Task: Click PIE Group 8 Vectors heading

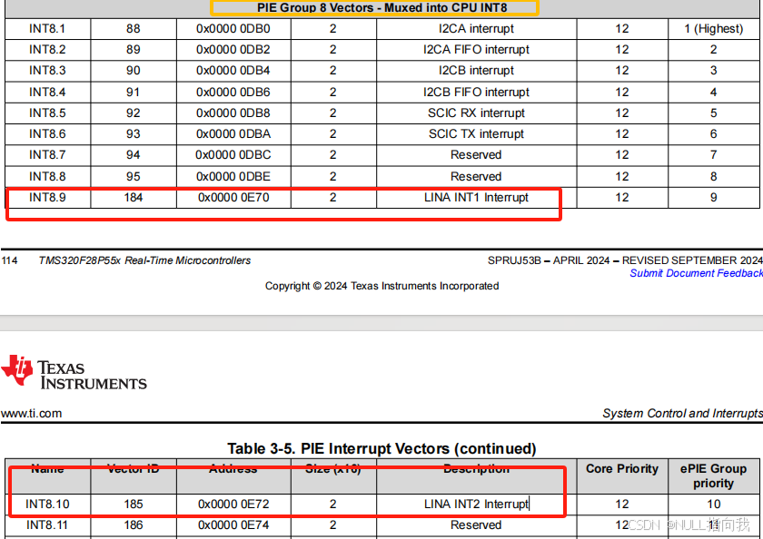Action: (x=382, y=8)
